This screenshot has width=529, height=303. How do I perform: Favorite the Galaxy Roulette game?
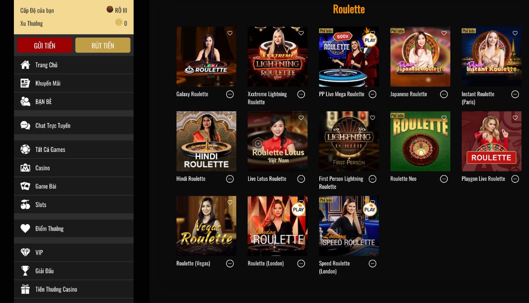(x=230, y=33)
